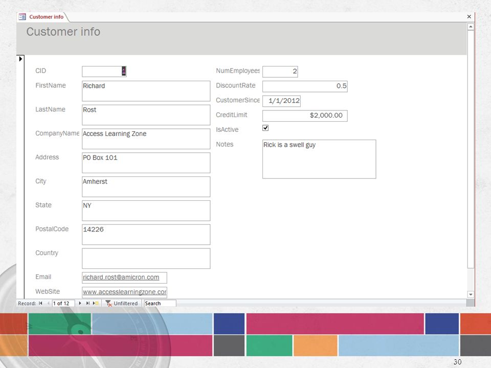Click the PostalCode label
This screenshot has height=368, width=491.
tap(52, 229)
